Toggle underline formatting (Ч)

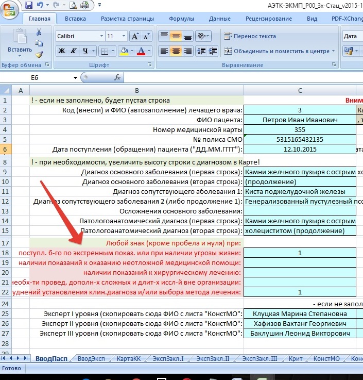click(85, 51)
